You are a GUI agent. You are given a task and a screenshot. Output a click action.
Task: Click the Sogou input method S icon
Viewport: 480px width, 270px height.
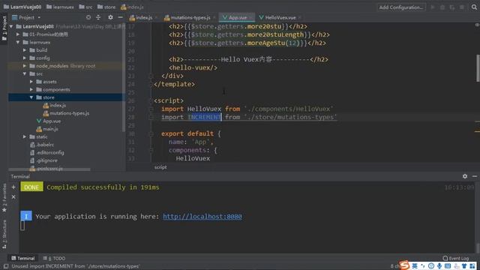click(404, 265)
